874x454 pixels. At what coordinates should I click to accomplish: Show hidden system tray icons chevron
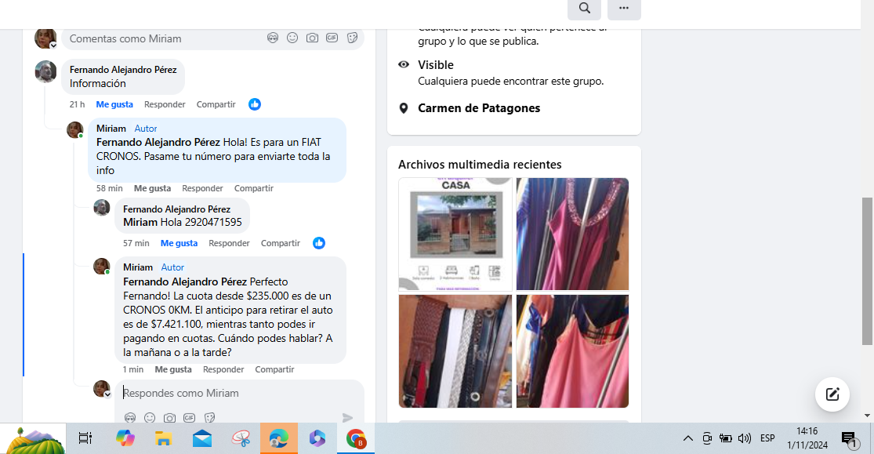point(687,438)
